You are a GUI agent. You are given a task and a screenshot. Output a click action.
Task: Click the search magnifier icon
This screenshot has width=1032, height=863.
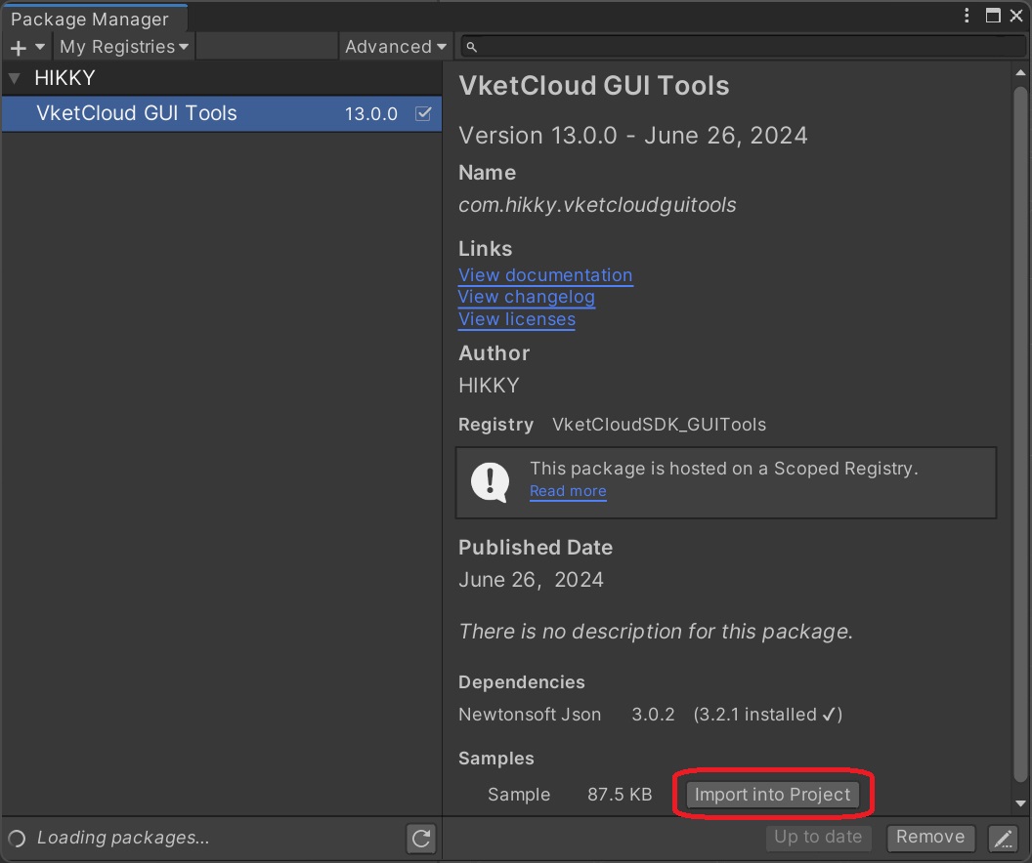(x=471, y=47)
